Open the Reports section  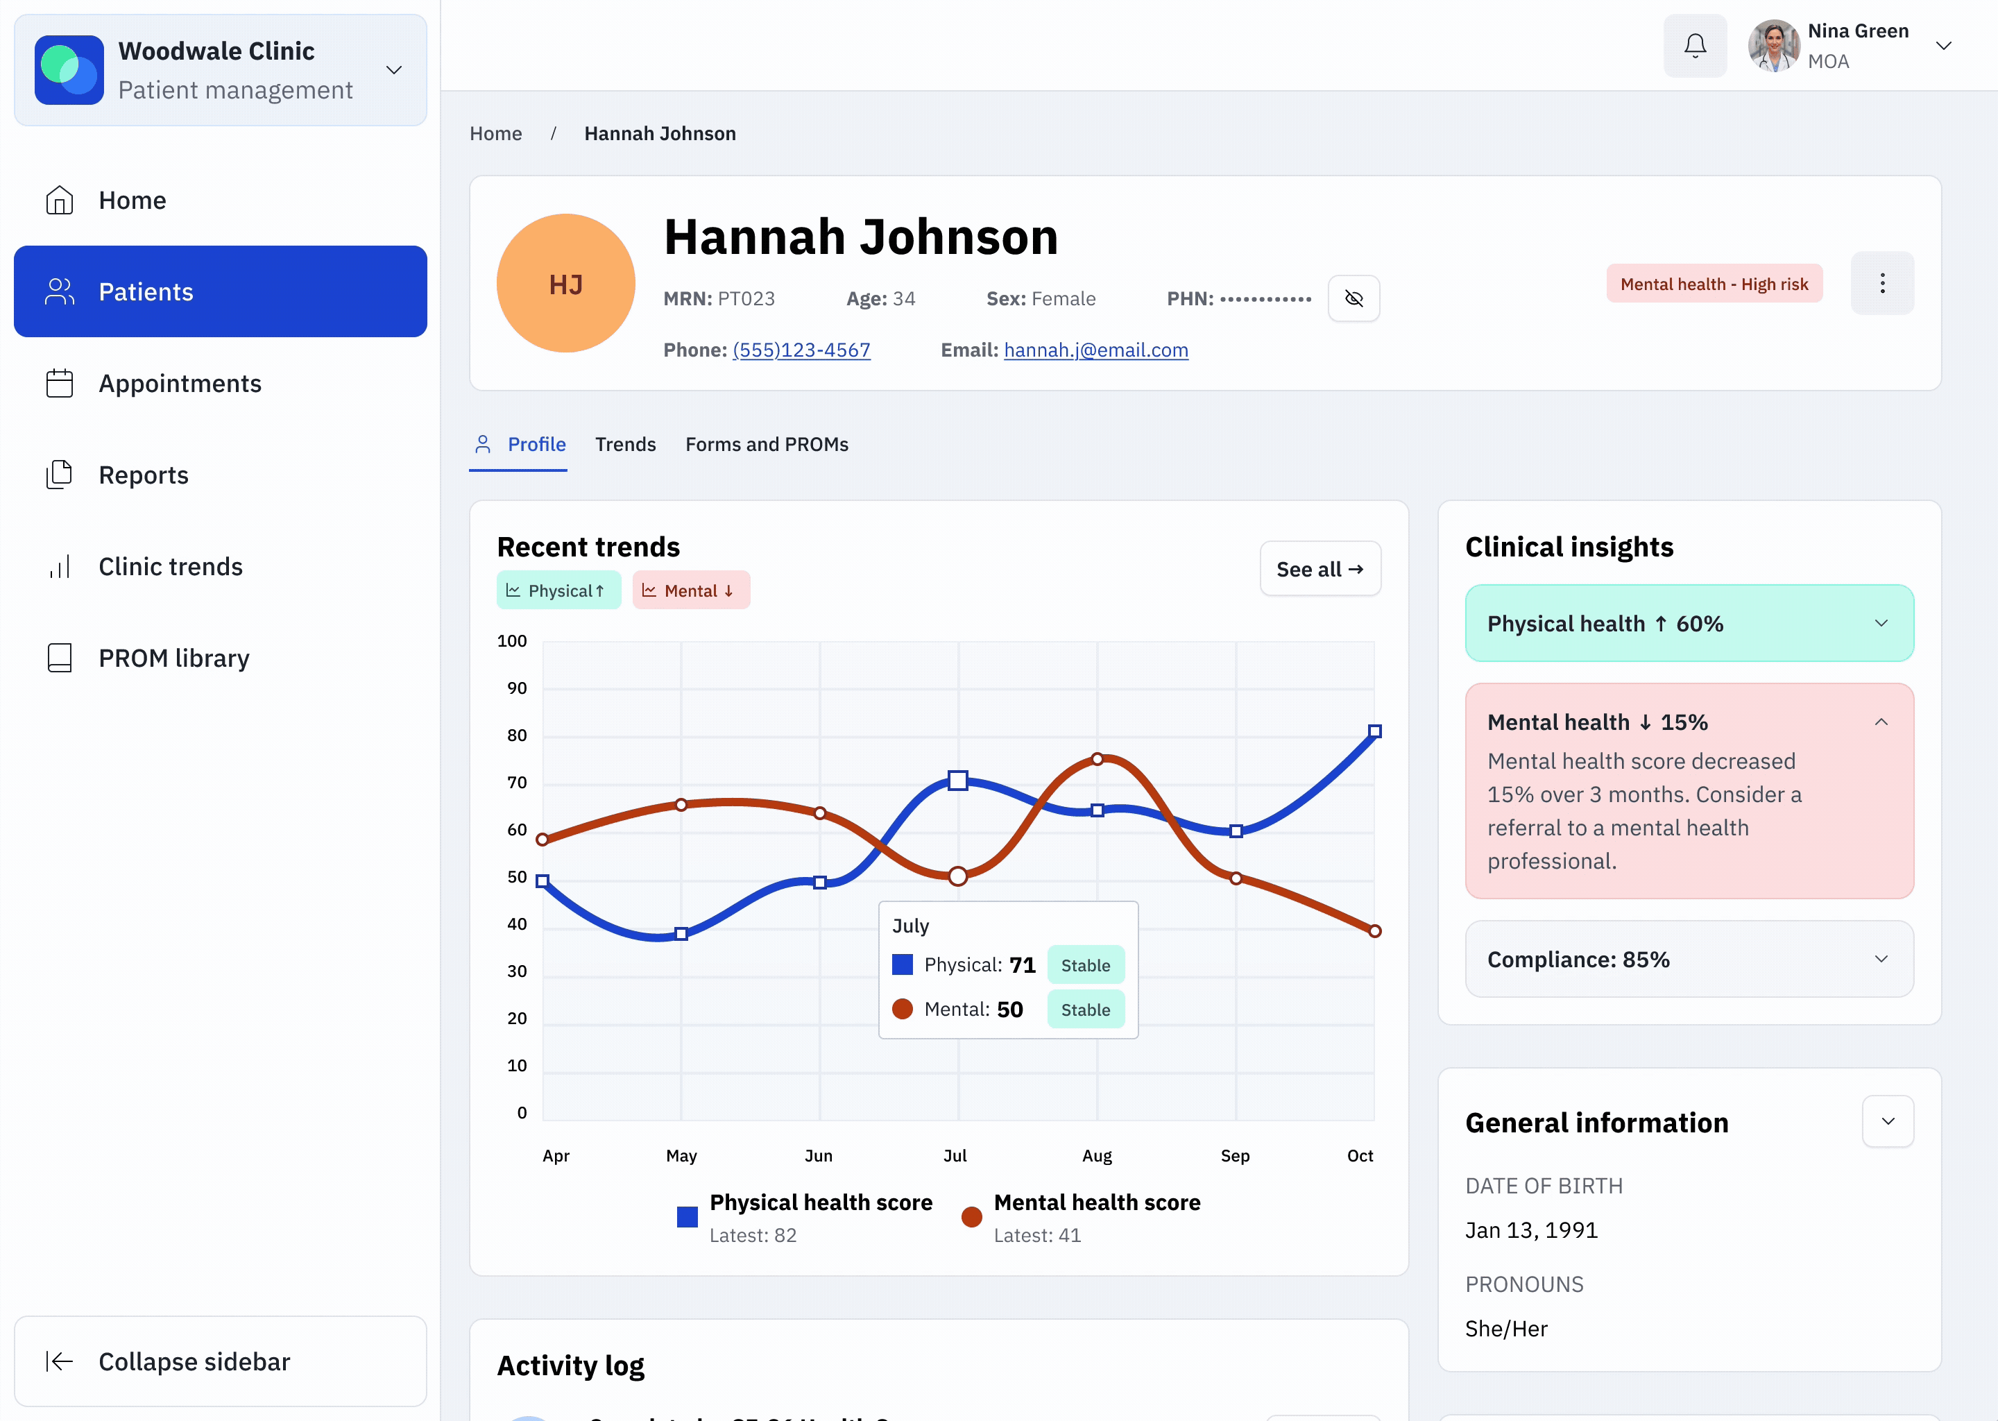[x=144, y=475]
